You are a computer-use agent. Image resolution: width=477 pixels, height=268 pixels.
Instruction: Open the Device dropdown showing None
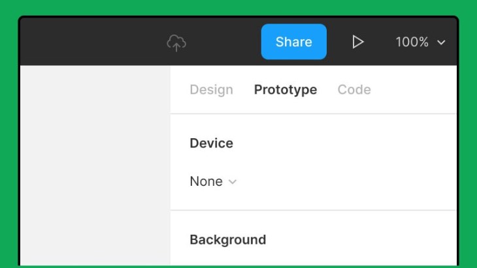[x=213, y=181]
